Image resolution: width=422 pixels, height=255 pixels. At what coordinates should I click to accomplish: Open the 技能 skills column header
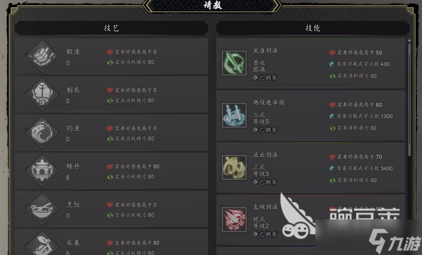coord(313,28)
